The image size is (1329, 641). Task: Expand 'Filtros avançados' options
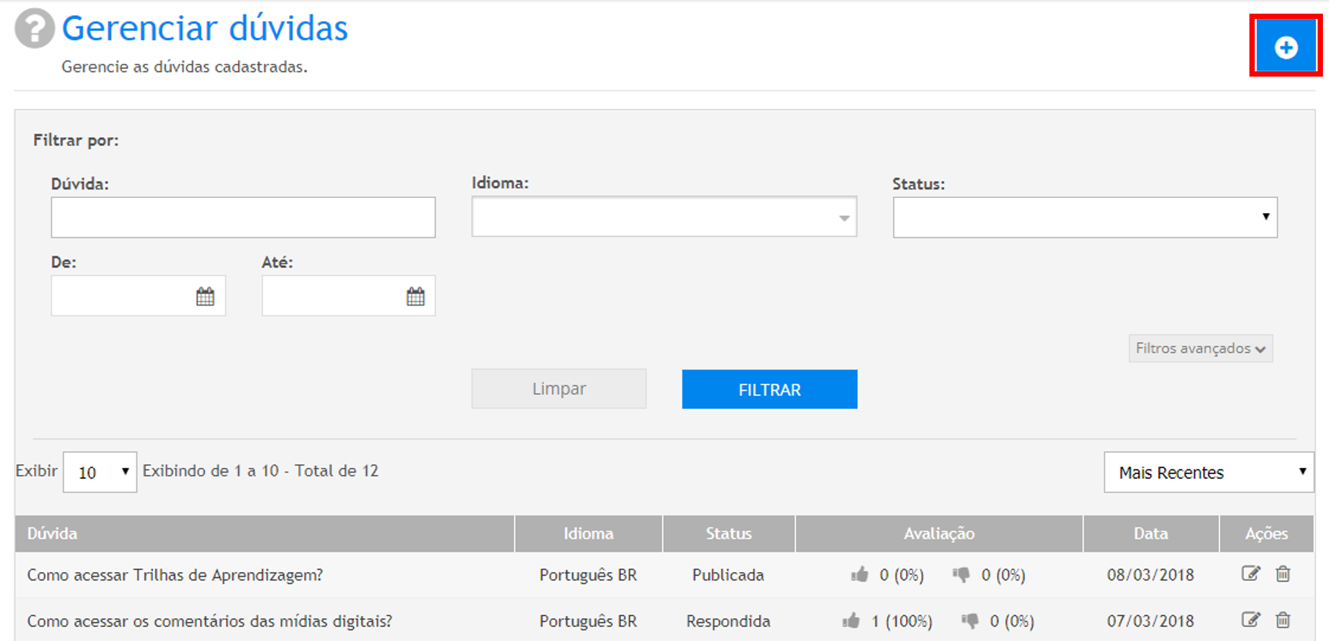coord(1200,349)
